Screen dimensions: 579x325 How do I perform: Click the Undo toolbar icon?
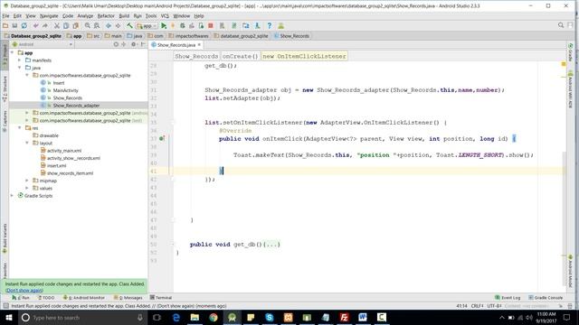point(35,26)
